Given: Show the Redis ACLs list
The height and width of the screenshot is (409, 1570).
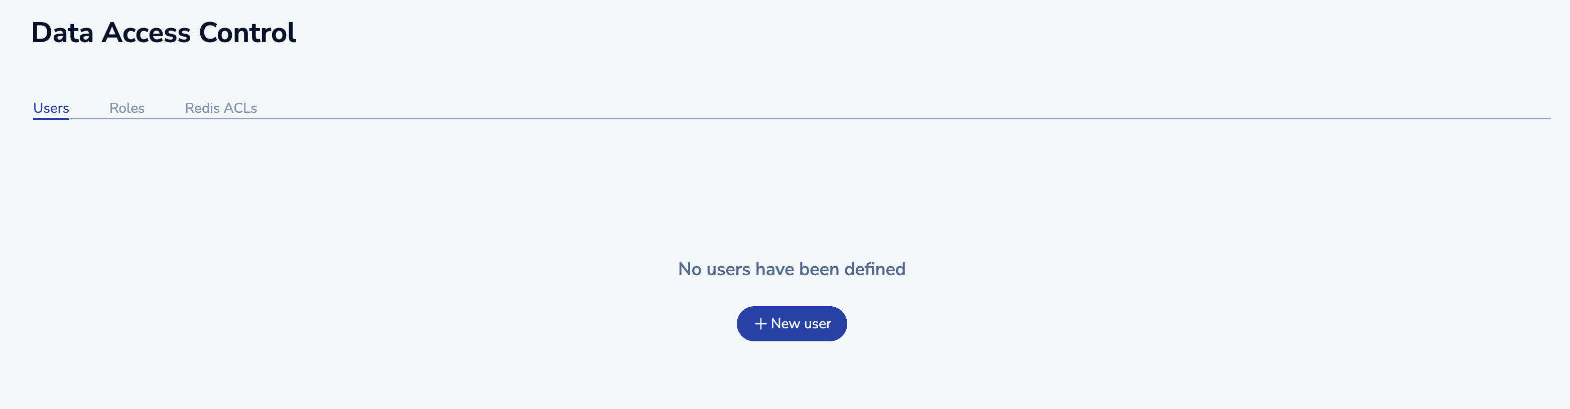Looking at the screenshot, I should click(x=221, y=108).
